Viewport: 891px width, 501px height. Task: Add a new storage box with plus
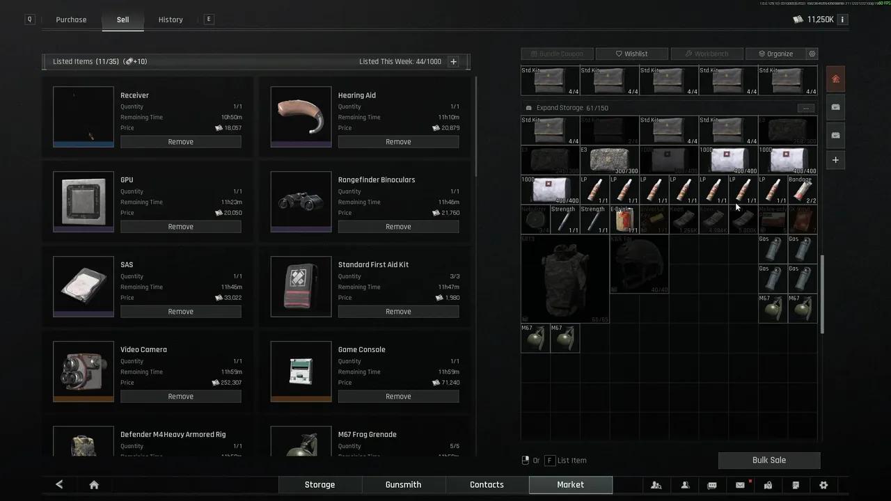[x=835, y=160]
